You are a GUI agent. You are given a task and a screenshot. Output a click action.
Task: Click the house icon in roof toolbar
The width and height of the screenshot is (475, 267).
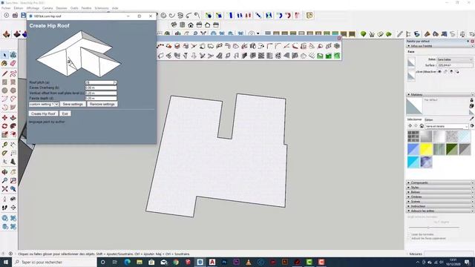(191, 24)
